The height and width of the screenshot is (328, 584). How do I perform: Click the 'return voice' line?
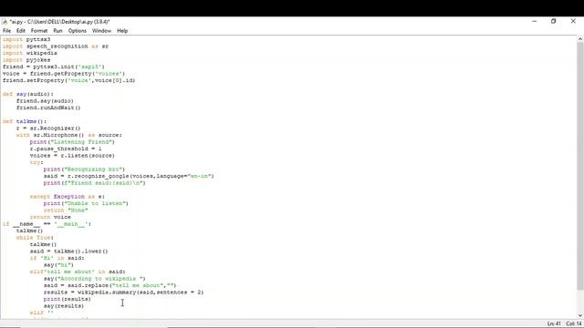(x=50, y=217)
